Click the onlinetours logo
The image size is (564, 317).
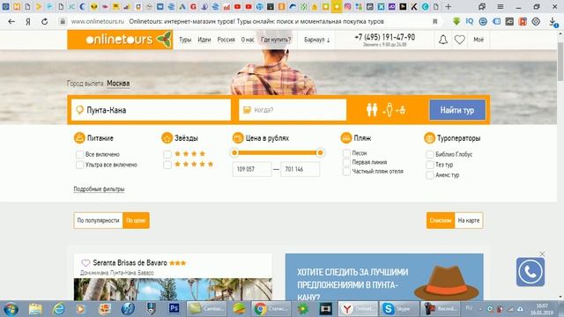pos(120,40)
